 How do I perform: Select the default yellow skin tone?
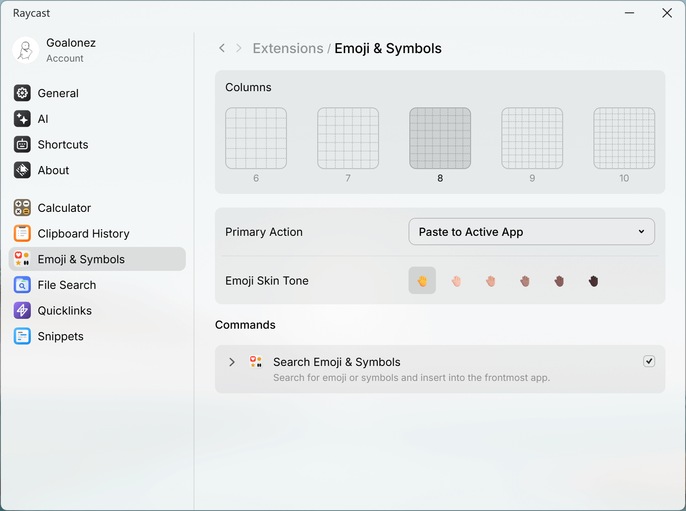pyautogui.click(x=422, y=280)
